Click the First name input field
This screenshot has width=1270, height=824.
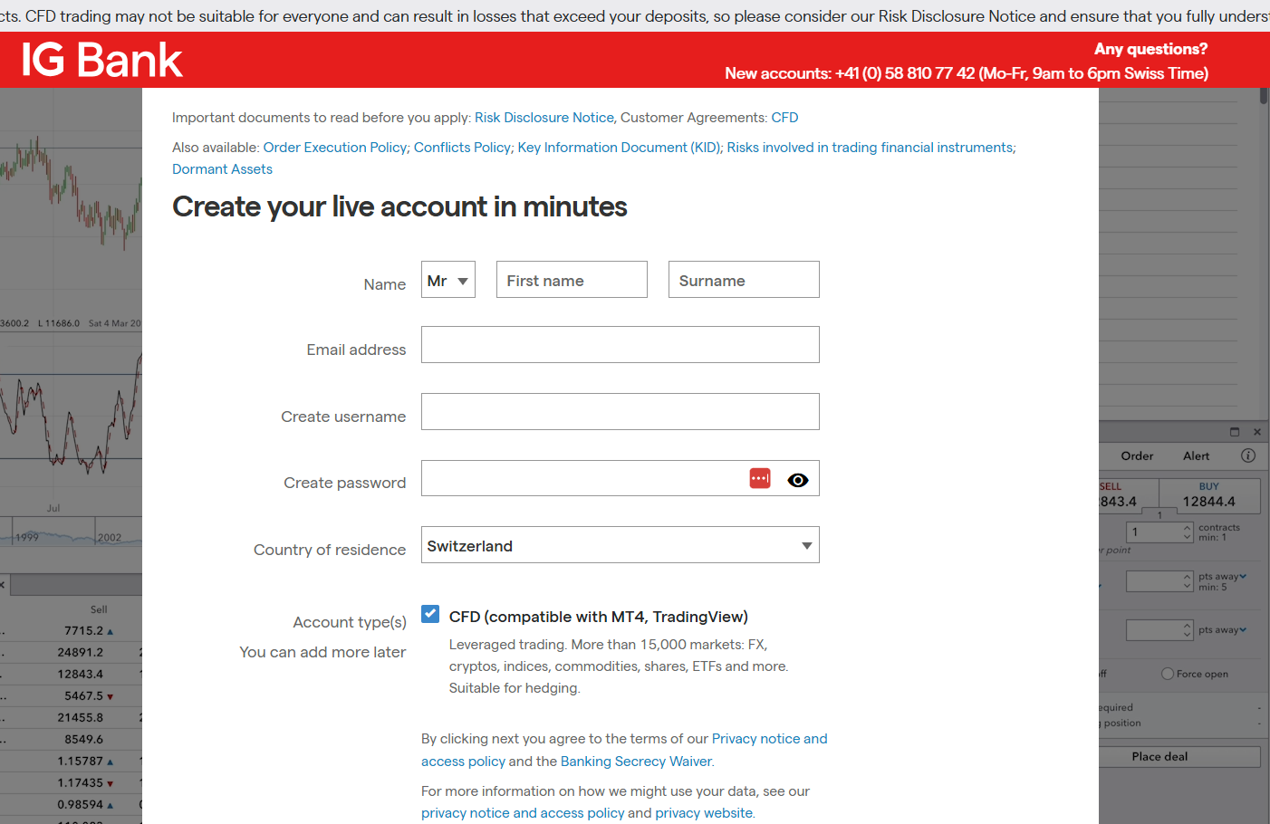click(572, 280)
